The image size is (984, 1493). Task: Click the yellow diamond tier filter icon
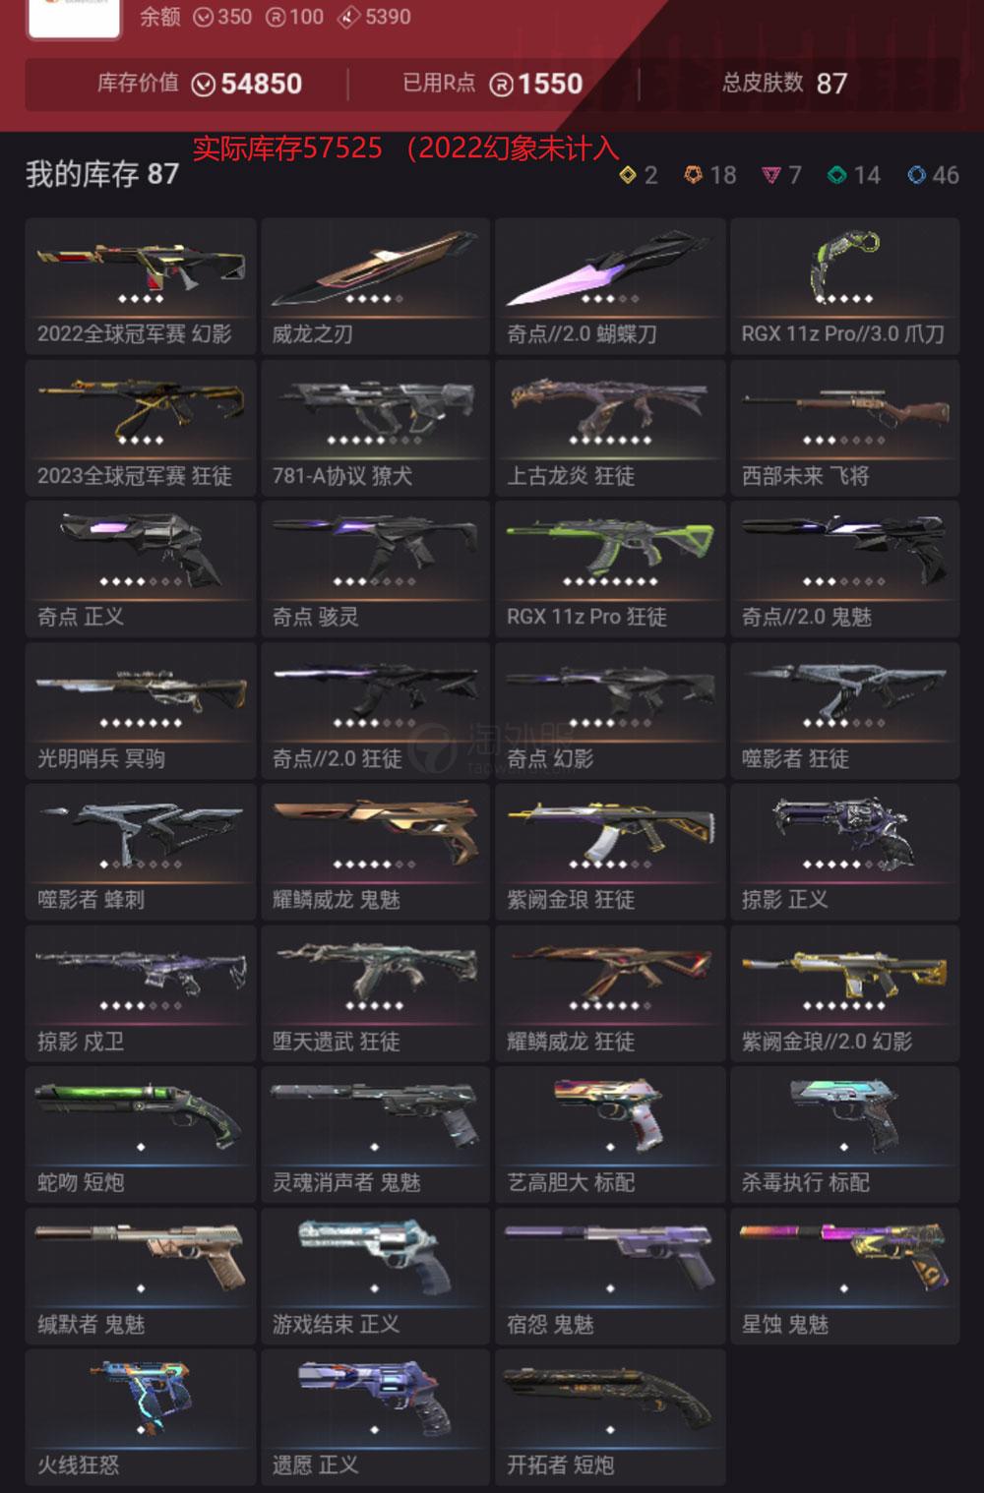point(628,175)
